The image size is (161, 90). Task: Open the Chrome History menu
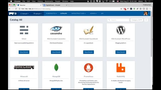[40, 1]
